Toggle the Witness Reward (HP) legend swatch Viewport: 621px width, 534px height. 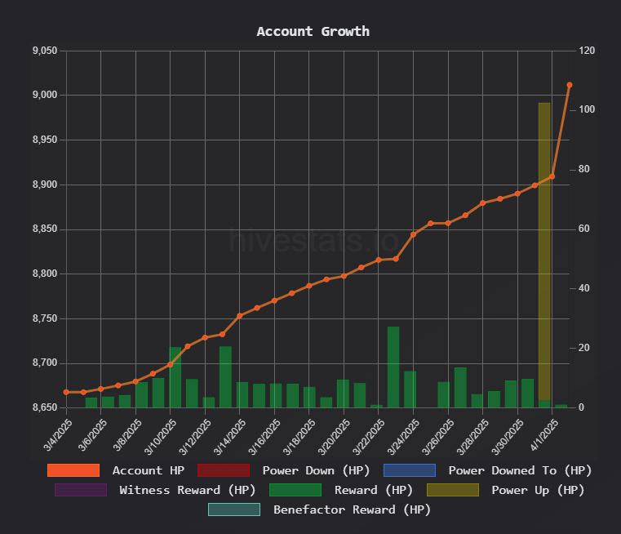coord(81,490)
